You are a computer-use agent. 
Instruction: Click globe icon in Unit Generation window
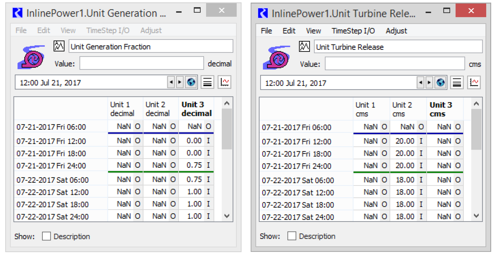pos(191,82)
